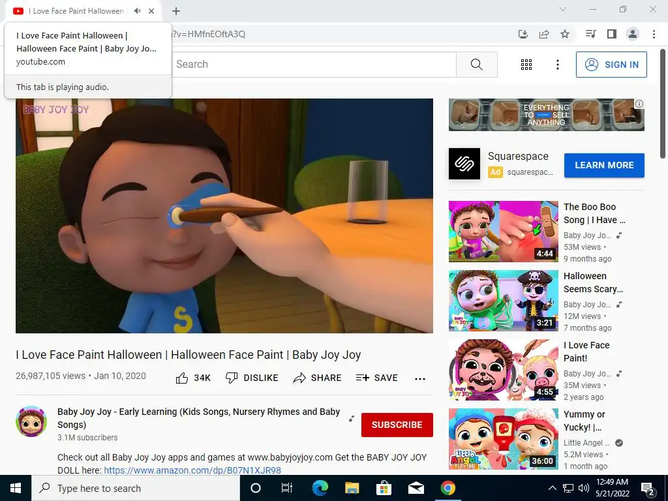Click SIGN IN button

point(611,65)
